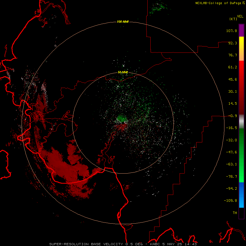This screenshot has height=246, width=246.
Task: Click the 50 NMI range ring label
Action: pos(123,72)
